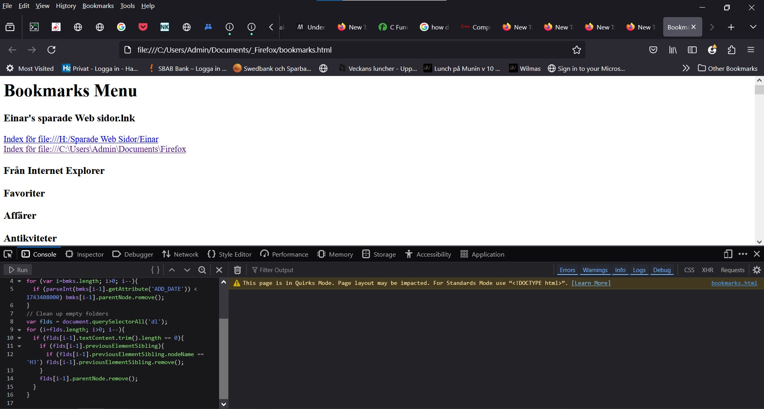Open Index för C:\Users\Admin\Documents\Firefox link
Viewport: 764px width, 409px height.
[x=95, y=149]
